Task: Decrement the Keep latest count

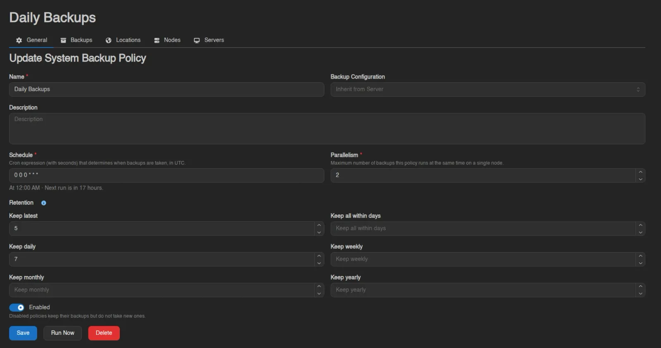Action: point(319,232)
